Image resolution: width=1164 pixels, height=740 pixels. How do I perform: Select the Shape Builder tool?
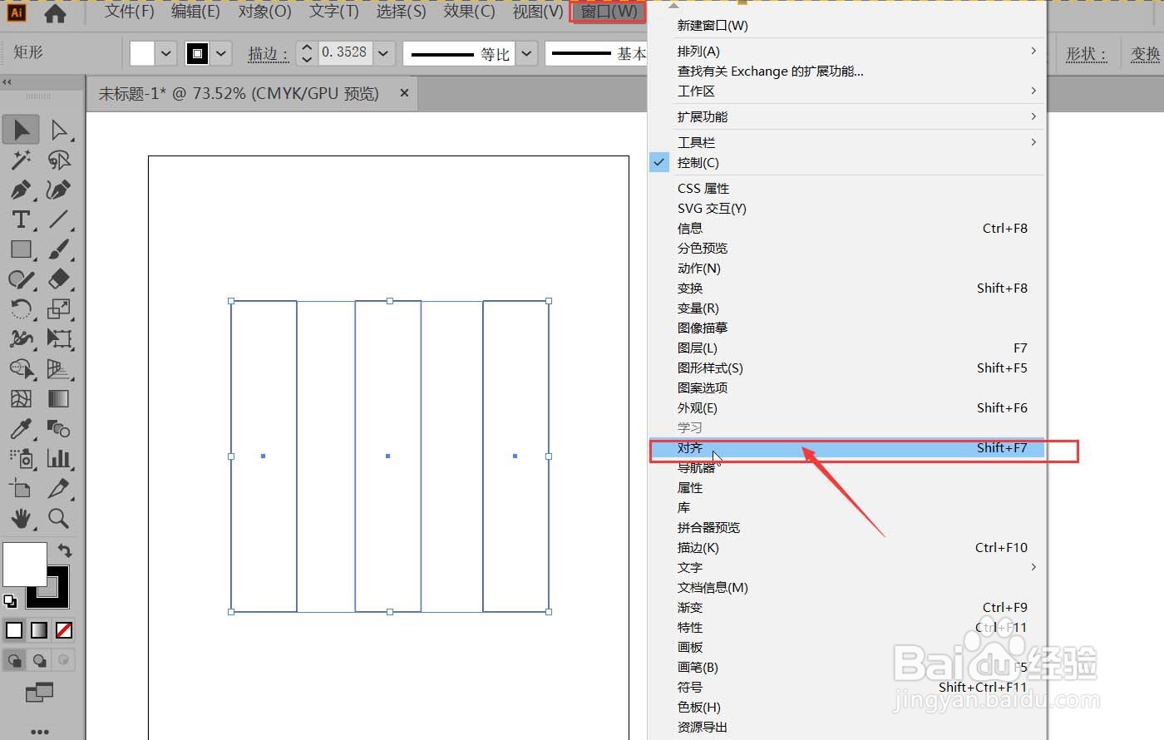pos(21,369)
